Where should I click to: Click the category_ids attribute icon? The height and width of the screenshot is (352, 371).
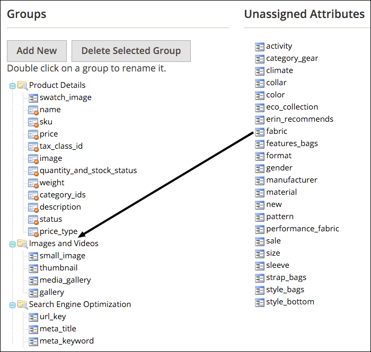(x=33, y=195)
